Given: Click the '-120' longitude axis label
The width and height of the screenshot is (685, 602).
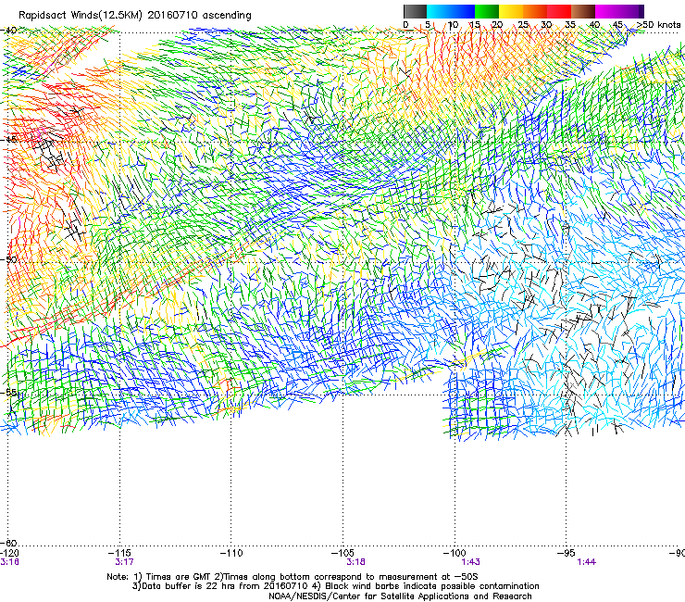Looking at the screenshot, I should (9, 553).
